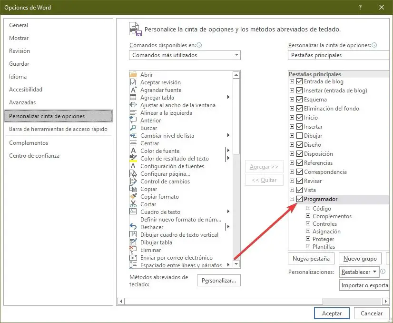Screen dimensions: 393x323
Task: Click the command list vertical scrollbar thumb
Action: [236, 116]
